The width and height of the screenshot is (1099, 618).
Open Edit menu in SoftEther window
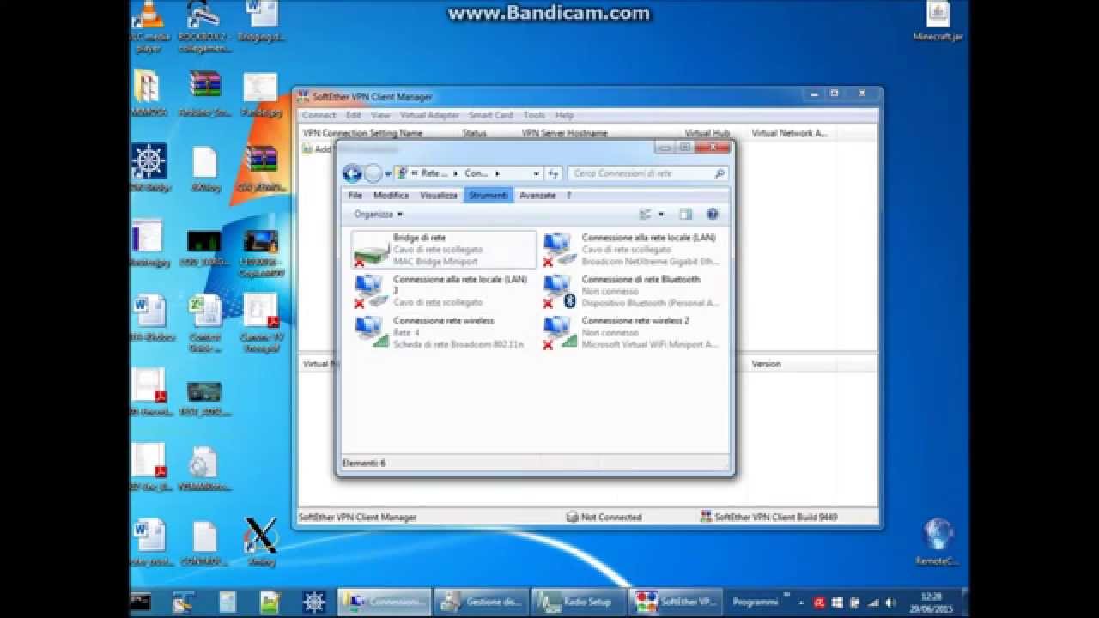point(354,115)
